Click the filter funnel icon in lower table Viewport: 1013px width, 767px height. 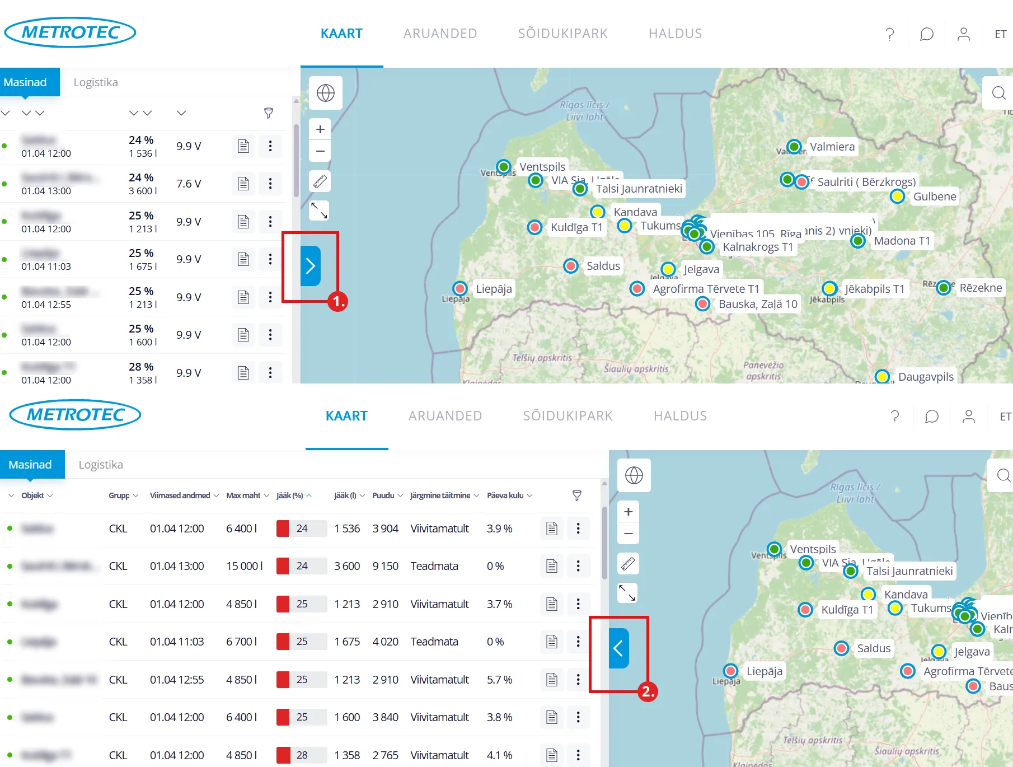(576, 495)
